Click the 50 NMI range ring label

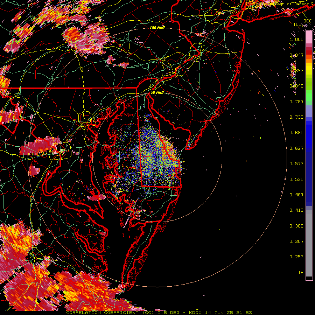click(157, 92)
